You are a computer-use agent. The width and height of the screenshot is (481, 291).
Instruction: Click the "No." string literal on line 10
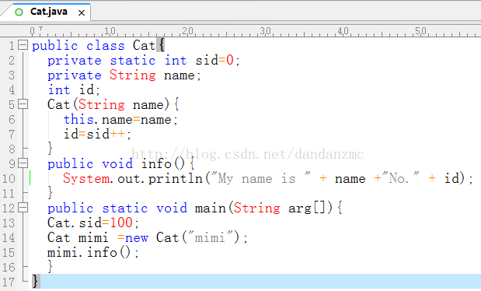click(400, 177)
